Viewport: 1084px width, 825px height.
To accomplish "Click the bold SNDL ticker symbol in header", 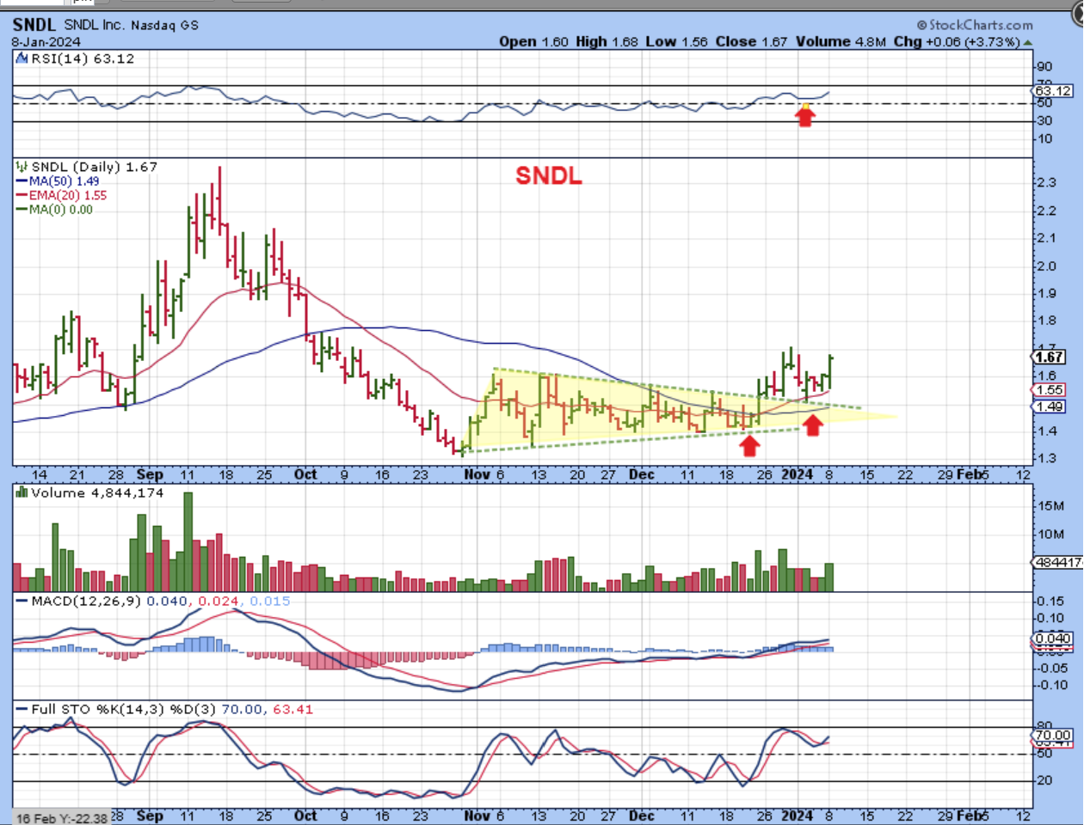I will coord(34,25).
